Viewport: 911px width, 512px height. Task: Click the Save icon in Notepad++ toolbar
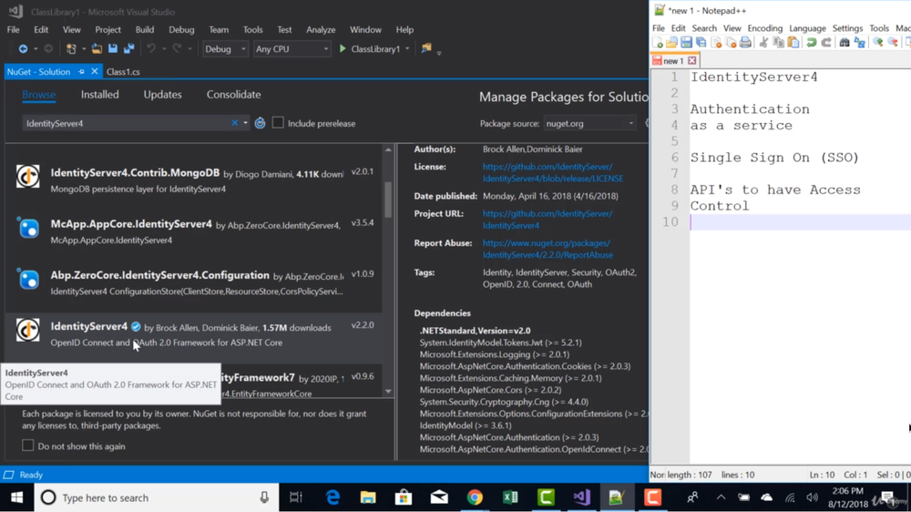pyautogui.click(x=686, y=43)
